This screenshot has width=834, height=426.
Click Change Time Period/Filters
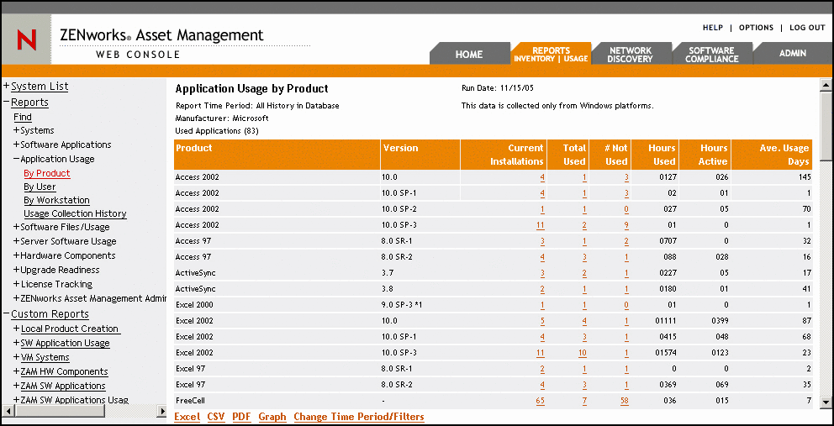point(359,417)
